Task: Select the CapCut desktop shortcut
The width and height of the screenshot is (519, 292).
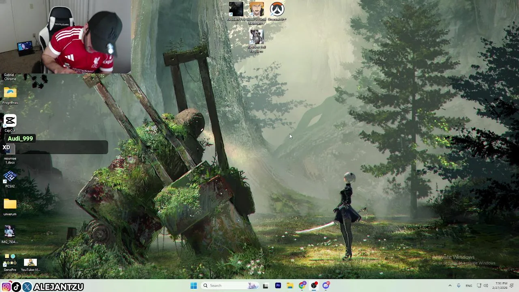Action: pyautogui.click(x=10, y=124)
